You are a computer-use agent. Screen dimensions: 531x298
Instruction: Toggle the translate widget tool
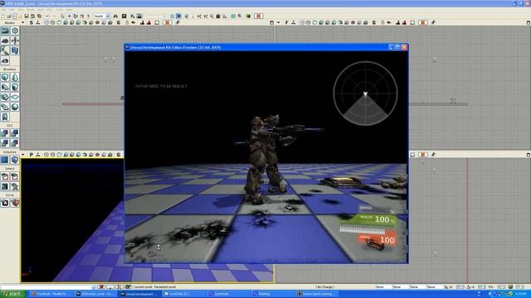[69, 17]
